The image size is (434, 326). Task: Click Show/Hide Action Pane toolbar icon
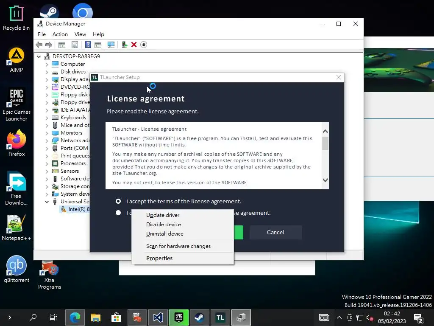[x=98, y=45]
